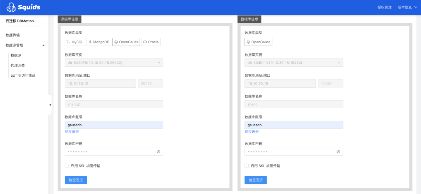Open source 授权语句 link

(72, 132)
